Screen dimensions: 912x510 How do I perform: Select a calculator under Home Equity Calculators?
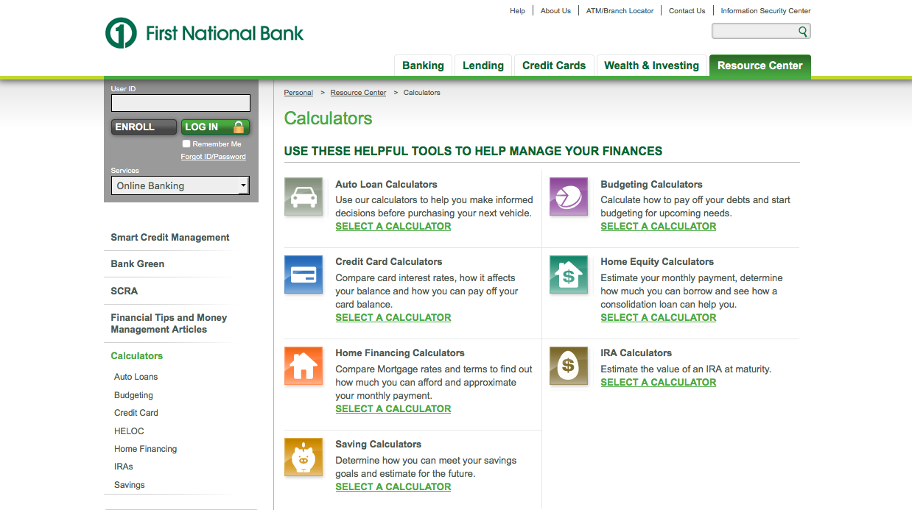(x=659, y=318)
